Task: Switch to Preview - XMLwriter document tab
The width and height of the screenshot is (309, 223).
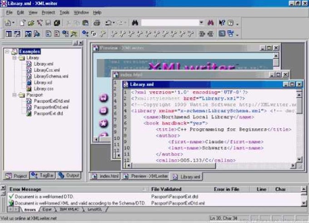Action: (x=145, y=176)
